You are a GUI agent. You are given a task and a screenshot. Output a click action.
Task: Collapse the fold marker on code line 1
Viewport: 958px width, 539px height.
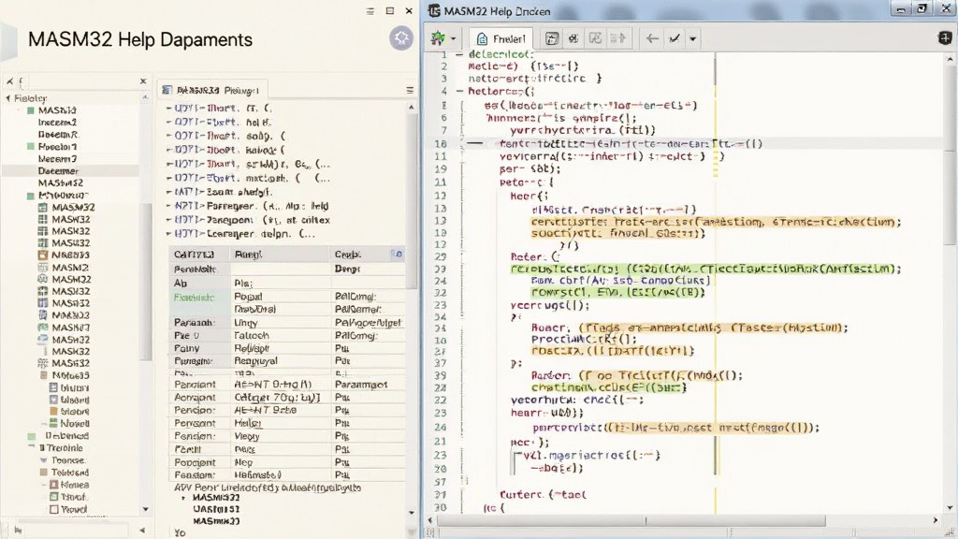click(459, 54)
